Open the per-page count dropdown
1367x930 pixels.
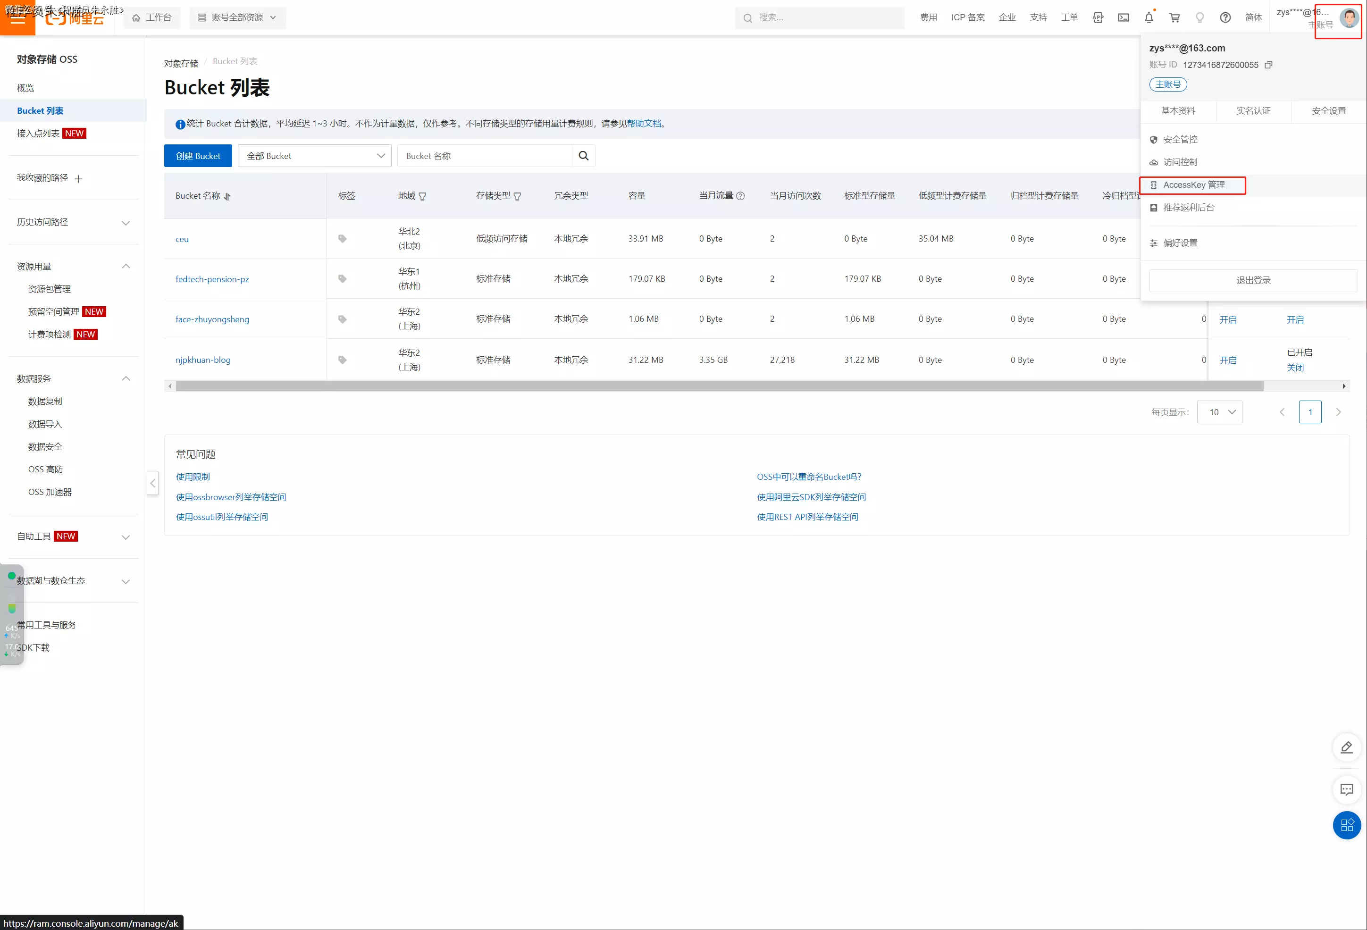click(x=1219, y=412)
